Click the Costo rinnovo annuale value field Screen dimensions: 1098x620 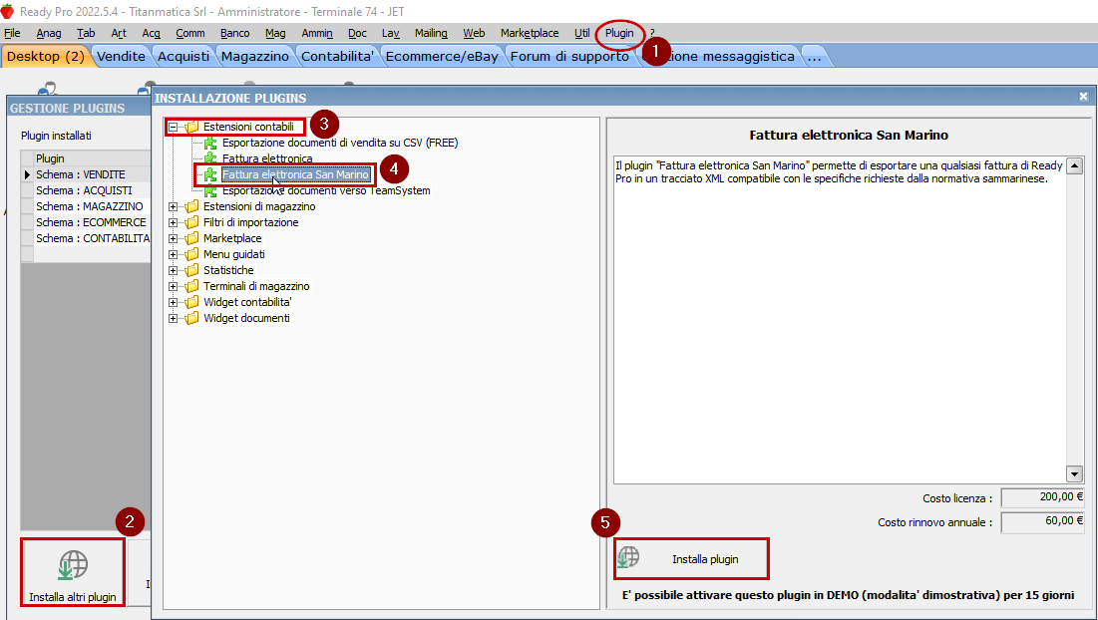[x=1043, y=521]
